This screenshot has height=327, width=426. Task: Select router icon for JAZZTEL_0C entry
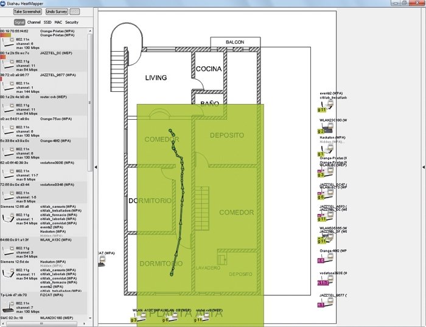[x=7, y=64]
